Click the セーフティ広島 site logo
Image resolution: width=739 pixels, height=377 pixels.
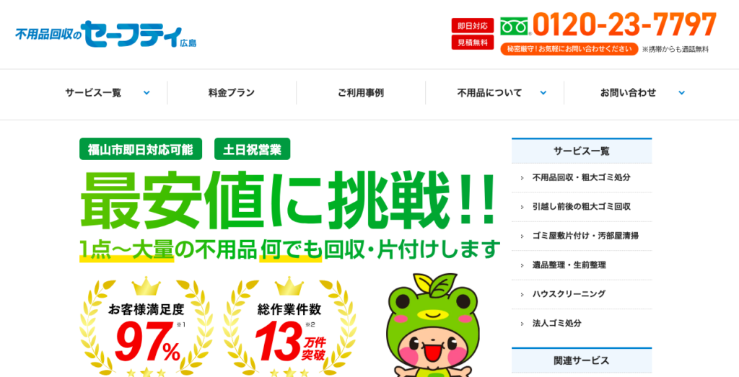pyautogui.click(x=106, y=34)
